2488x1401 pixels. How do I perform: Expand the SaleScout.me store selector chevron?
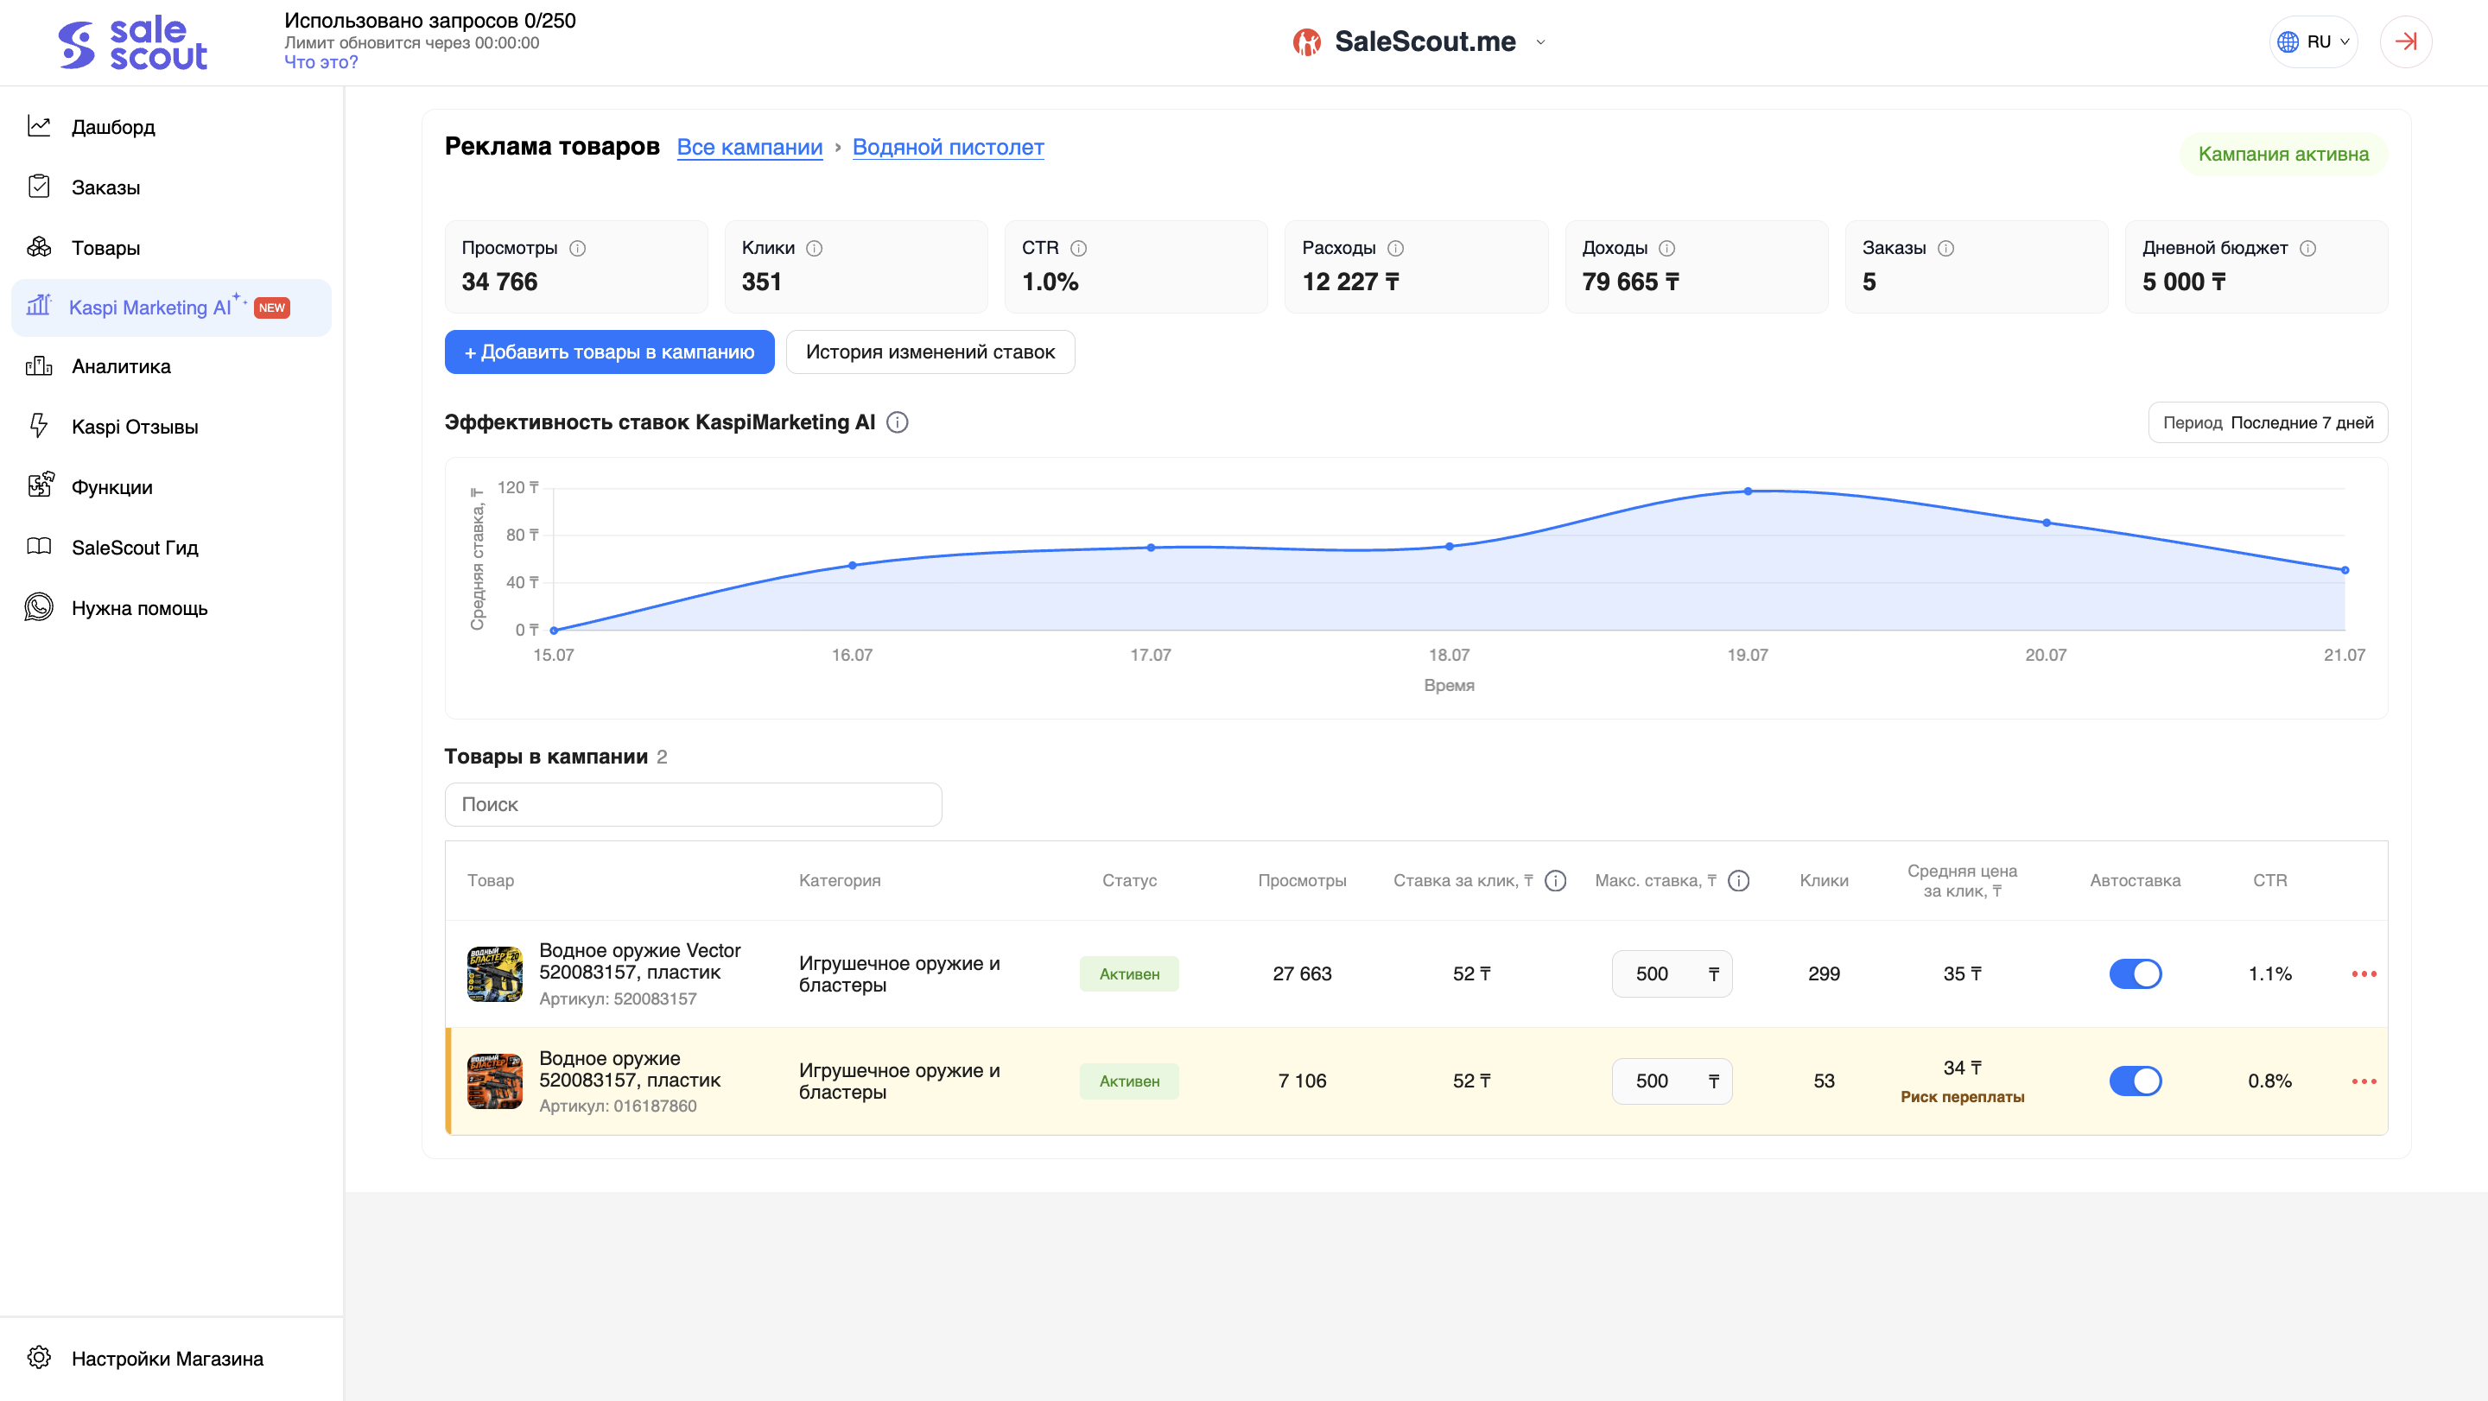1541,42
